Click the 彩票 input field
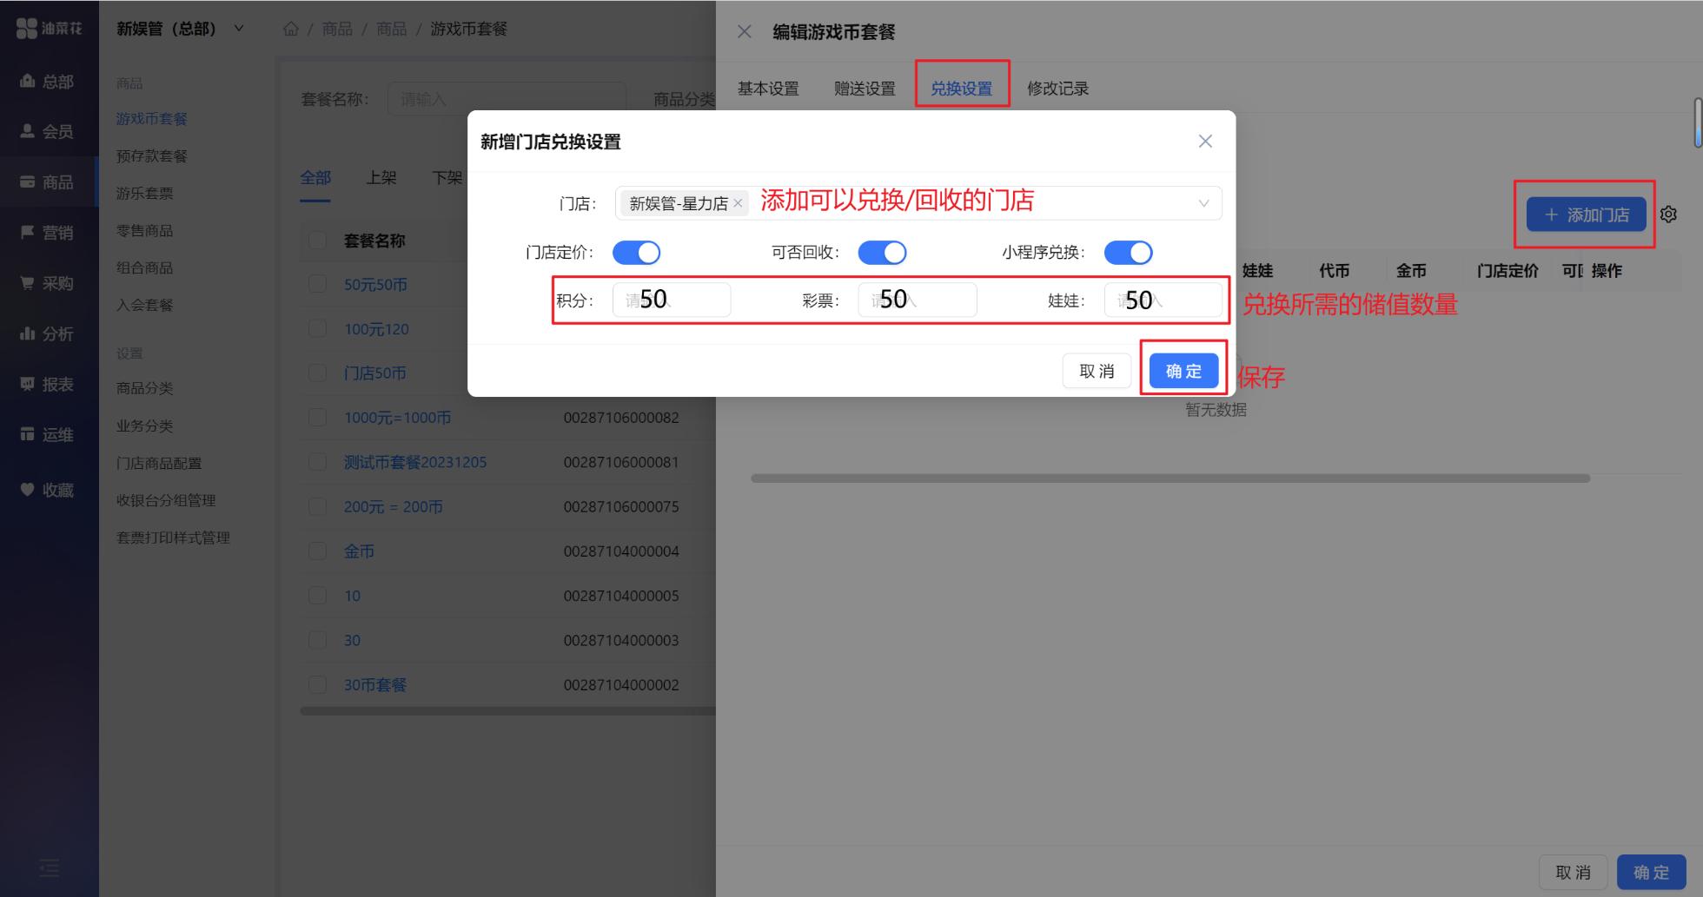This screenshot has height=897, width=1703. (917, 300)
